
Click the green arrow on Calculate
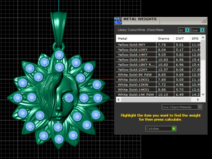[x=174, y=129]
